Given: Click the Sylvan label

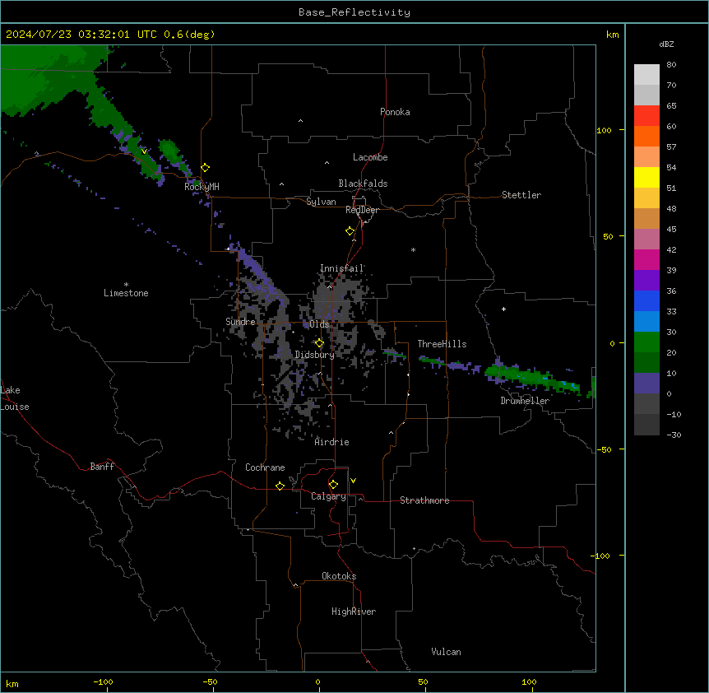Looking at the screenshot, I should point(321,202).
